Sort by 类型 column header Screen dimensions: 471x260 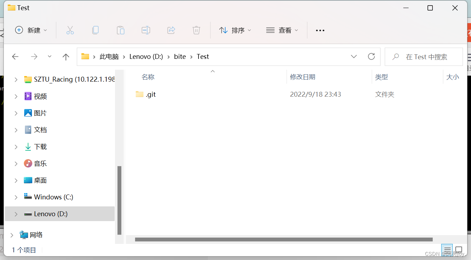tap(381, 77)
